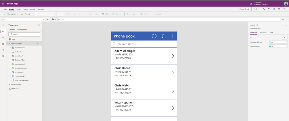Open the Background image dropdown
Image resolution: width=289 pixels, height=121 pixels.
(x=278, y=42)
